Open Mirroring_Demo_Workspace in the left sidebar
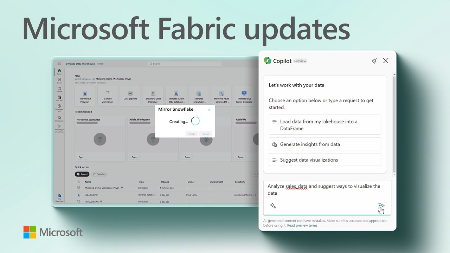 pyautogui.click(x=59, y=128)
